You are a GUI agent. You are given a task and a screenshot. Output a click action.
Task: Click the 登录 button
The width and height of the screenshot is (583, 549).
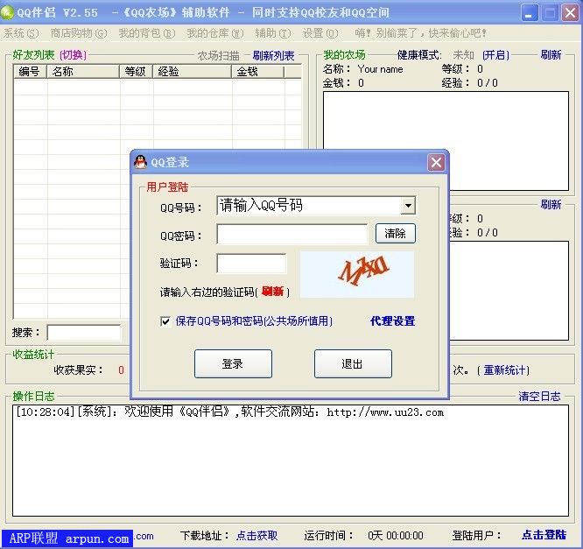[233, 363]
